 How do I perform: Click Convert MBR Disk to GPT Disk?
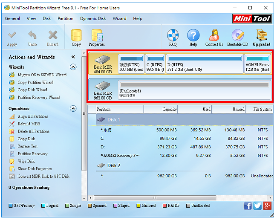(x=43, y=176)
